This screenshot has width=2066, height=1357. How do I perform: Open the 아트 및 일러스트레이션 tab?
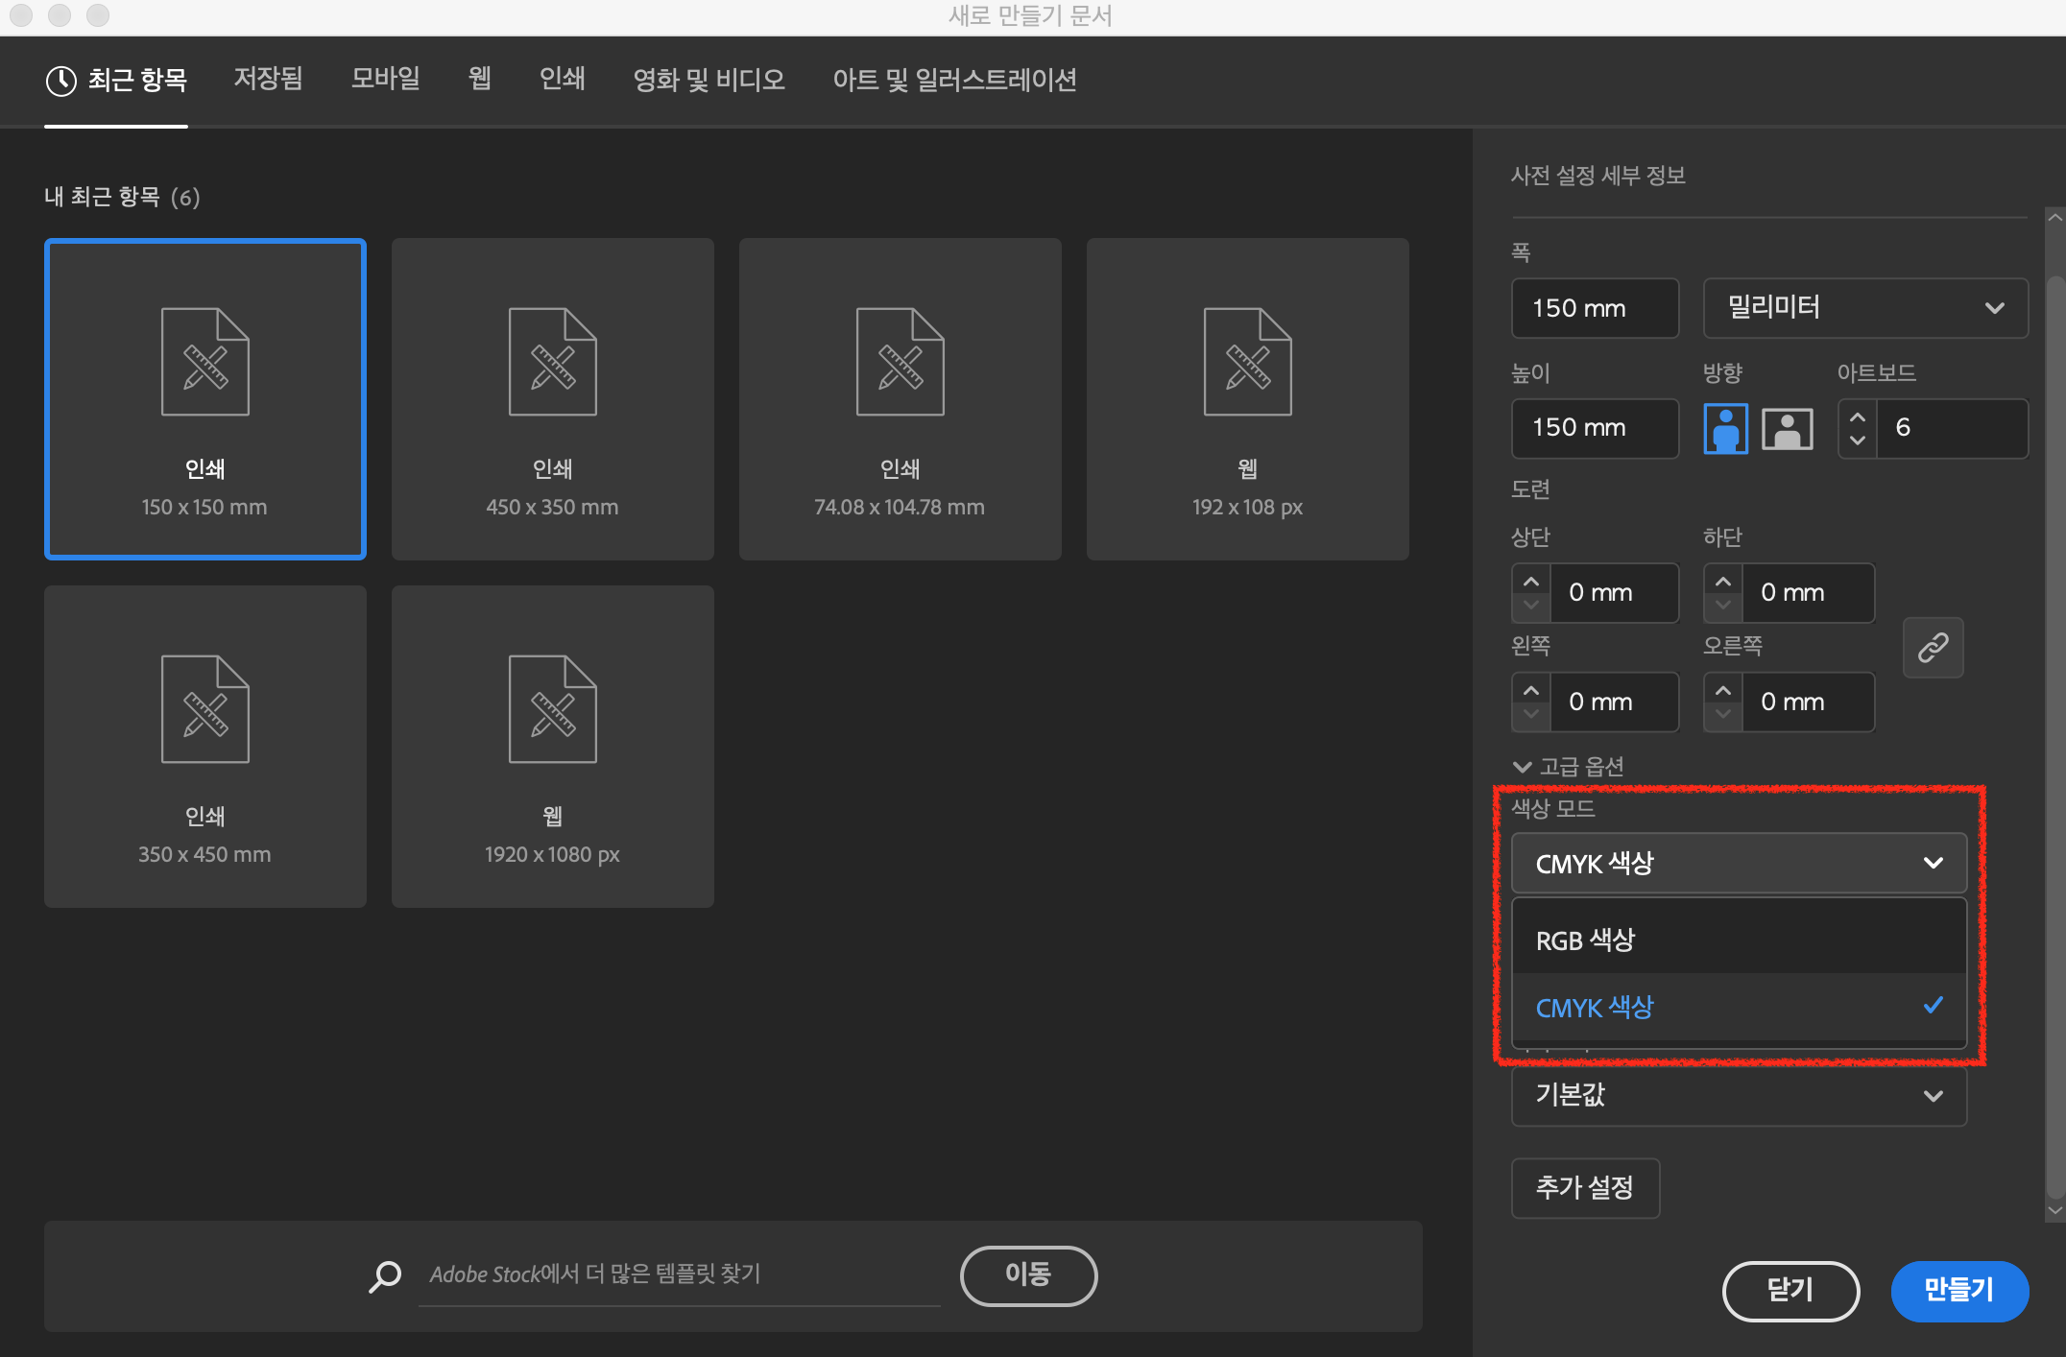pos(953,80)
